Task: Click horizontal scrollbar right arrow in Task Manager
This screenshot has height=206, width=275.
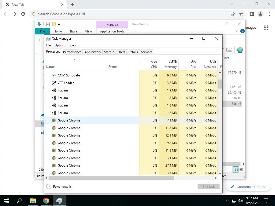Action: (216, 178)
